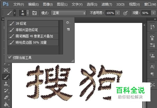Viewport: 157px width, 108px height.
Task: Open the 3D(D) menu
Action: (120, 4)
